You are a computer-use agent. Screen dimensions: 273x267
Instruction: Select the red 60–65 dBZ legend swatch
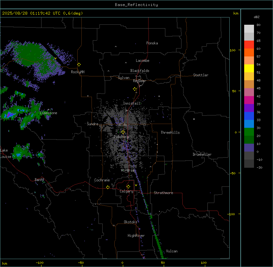point(249,45)
